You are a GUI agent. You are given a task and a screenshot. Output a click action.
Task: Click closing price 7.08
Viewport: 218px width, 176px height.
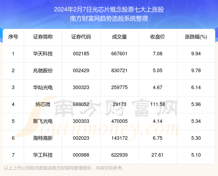pos(158,54)
